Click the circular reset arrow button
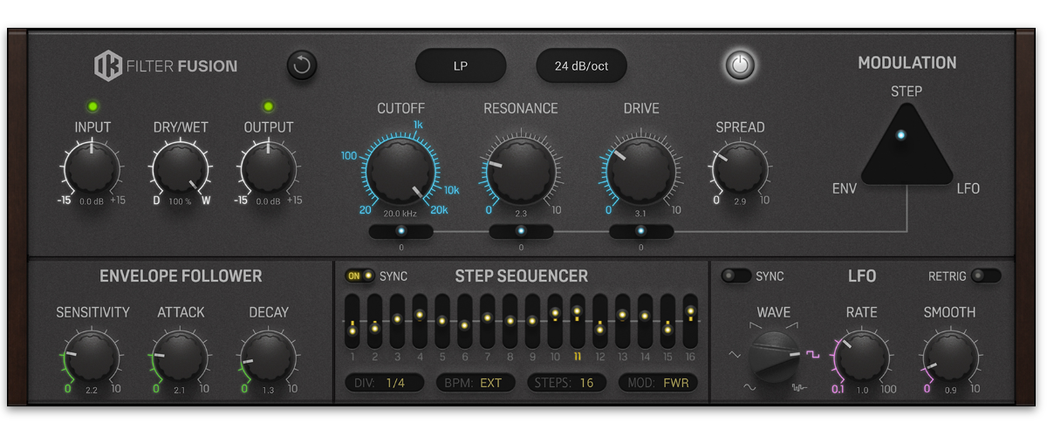Viewport: 1047px width, 436px height. coord(302,65)
